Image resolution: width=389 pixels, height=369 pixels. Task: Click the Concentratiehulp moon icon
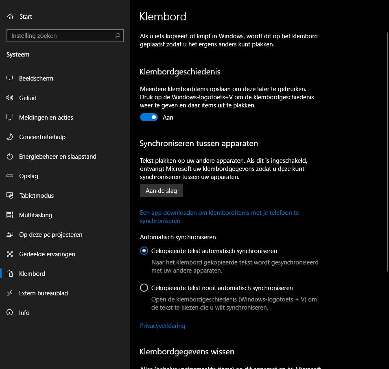[10, 137]
